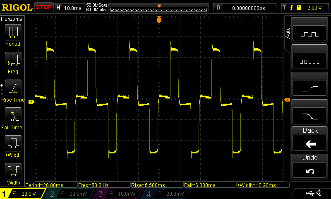The width and height of the screenshot is (331, 199).
Task: Click the RIGOL logo
Action: tap(17, 7)
